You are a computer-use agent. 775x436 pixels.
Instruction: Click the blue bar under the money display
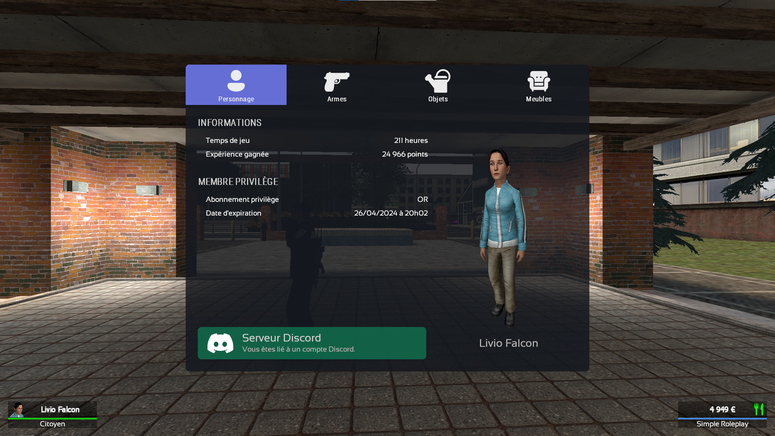[723, 419]
